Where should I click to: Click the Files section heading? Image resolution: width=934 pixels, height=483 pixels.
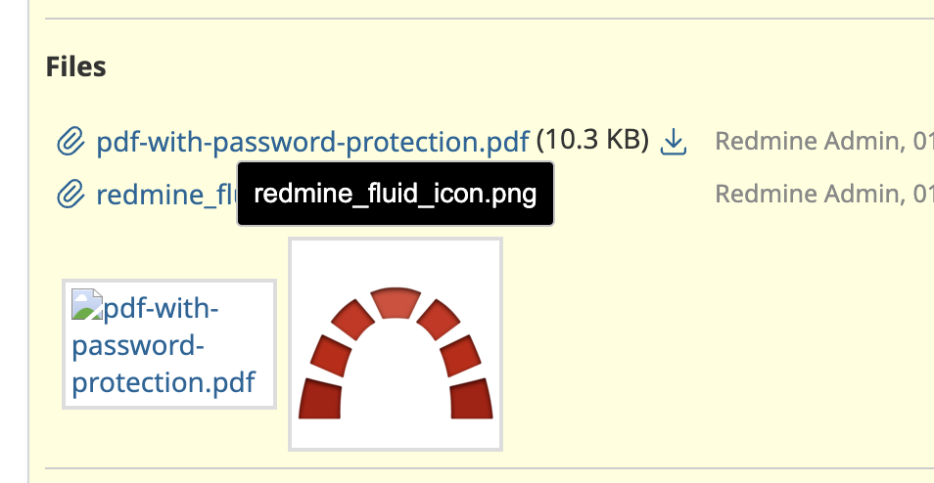76,66
